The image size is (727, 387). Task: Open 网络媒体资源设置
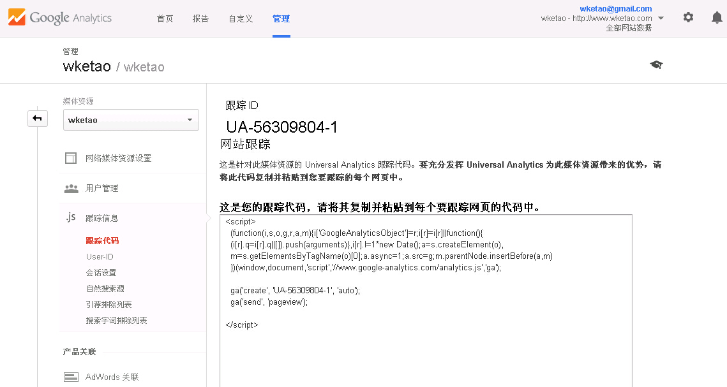[118, 158]
